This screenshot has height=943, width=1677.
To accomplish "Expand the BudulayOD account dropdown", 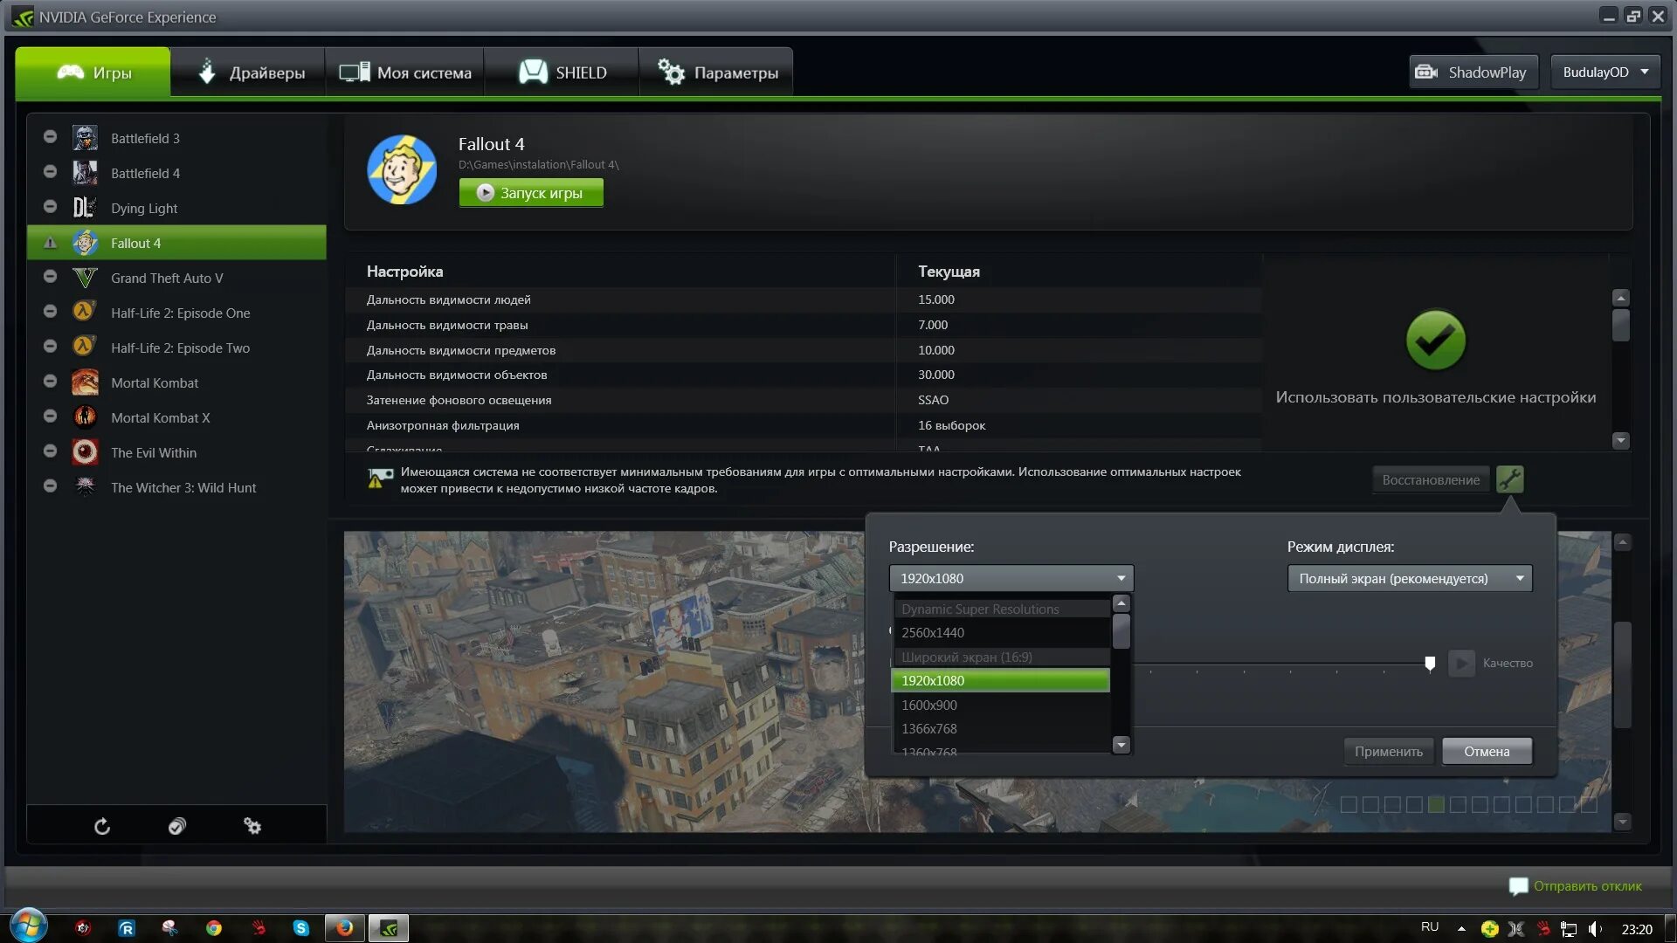I will (x=1605, y=72).
